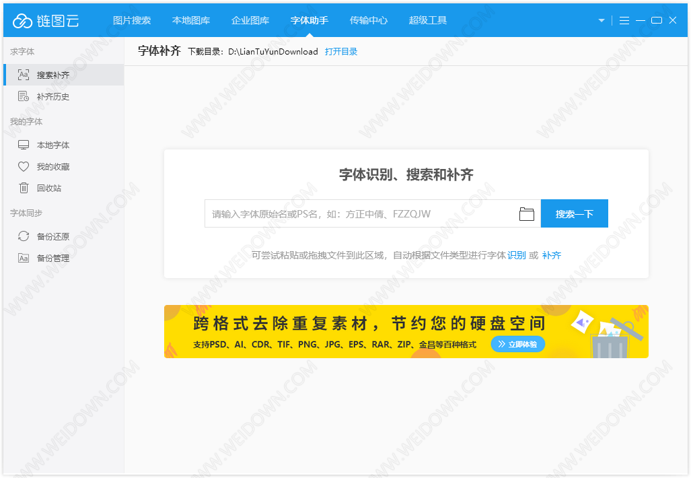Click the 搜索补齐 Aa scan icon
Screen dimensions: 691x478
coord(24,75)
